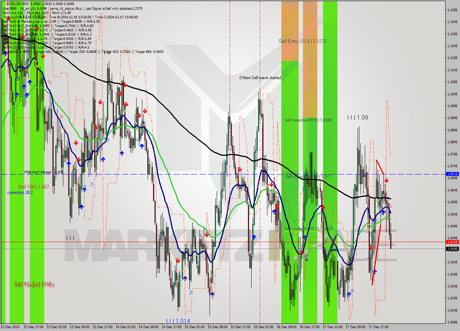The width and height of the screenshot is (460, 331).
Task: Click the blue 'correction 38.2' label
Action: tap(20, 192)
